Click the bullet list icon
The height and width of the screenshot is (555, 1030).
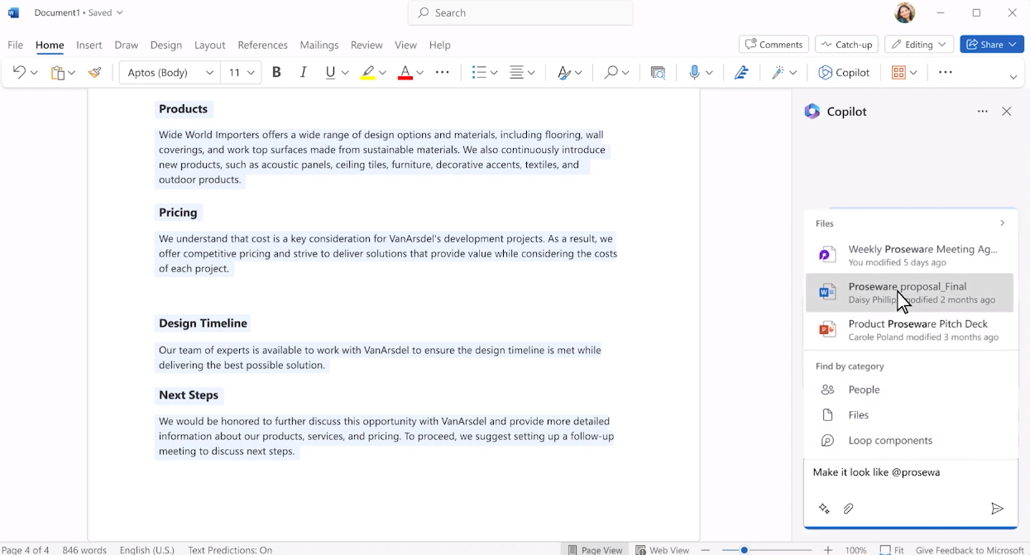(478, 73)
